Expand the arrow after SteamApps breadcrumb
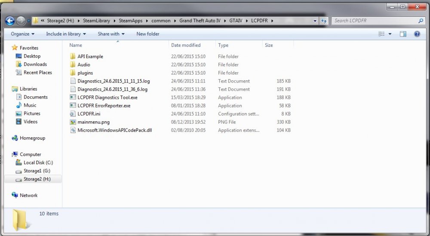This screenshot has width=430, height=236. pyautogui.click(x=147, y=21)
